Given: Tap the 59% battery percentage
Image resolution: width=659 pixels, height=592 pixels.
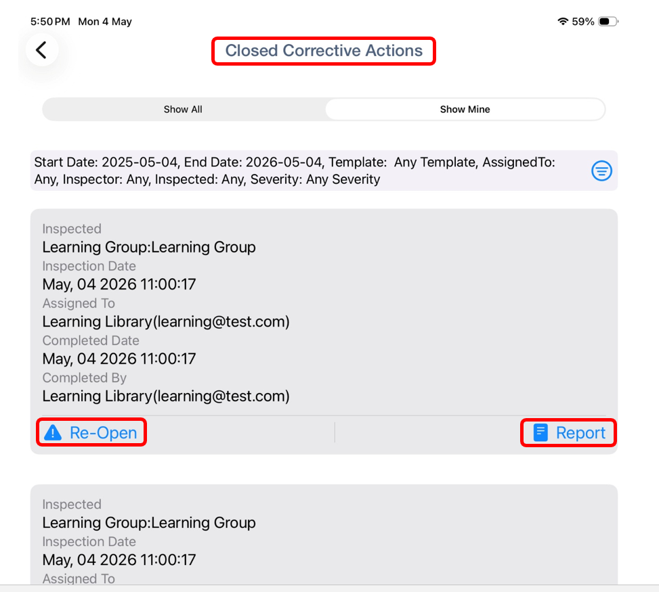Looking at the screenshot, I should [x=583, y=22].
